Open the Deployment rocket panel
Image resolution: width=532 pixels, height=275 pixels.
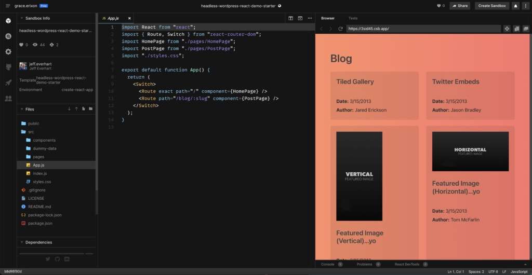[x=8, y=82]
